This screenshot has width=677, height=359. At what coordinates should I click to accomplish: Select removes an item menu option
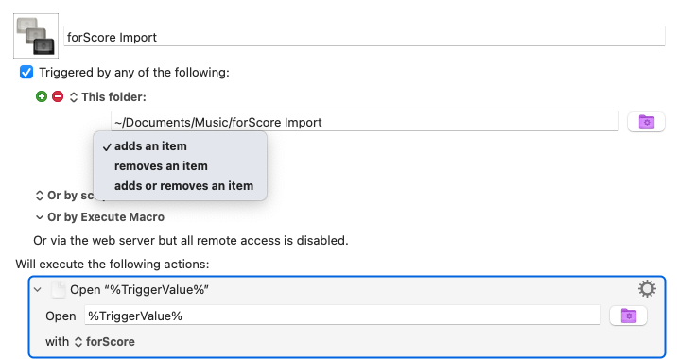click(180, 166)
